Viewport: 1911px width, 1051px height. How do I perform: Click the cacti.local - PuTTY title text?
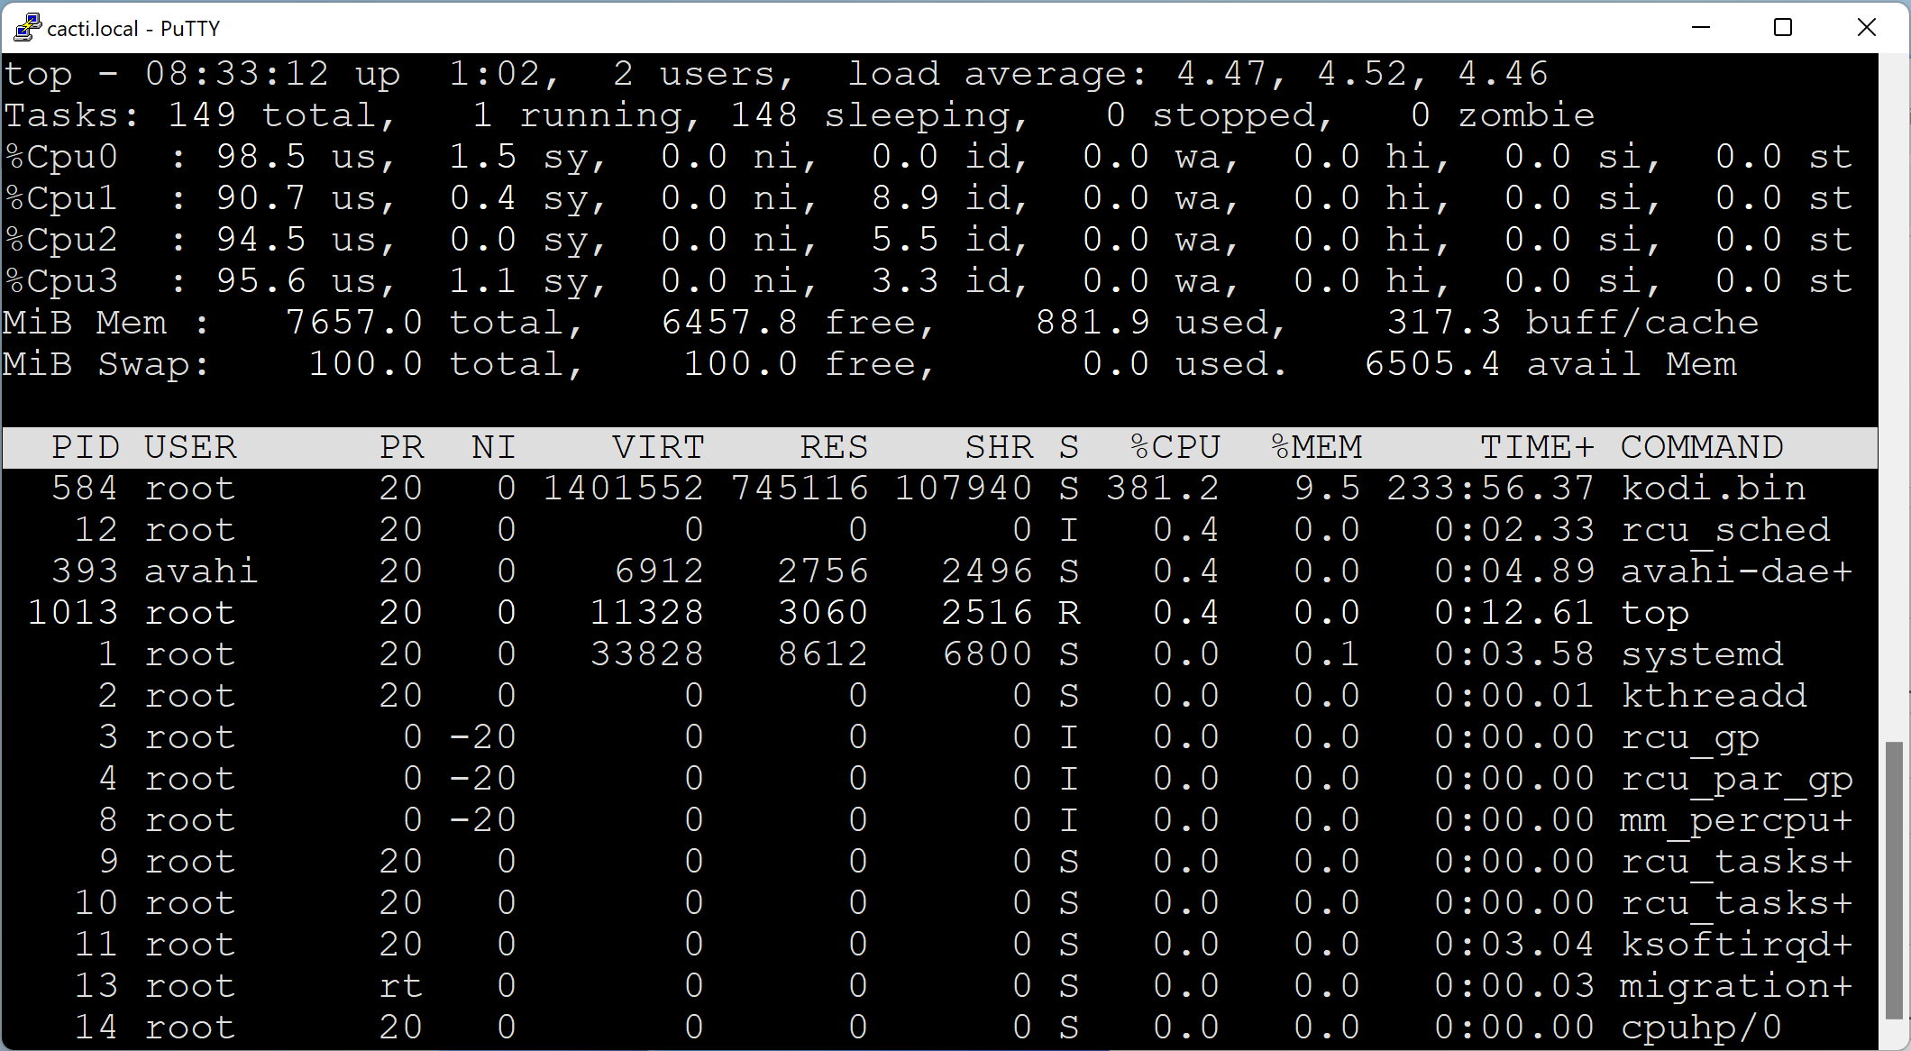click(133, 29)
